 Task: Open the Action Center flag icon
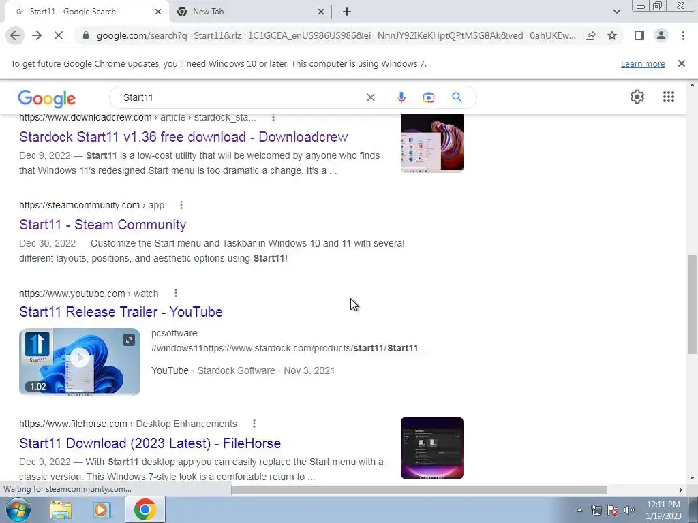coord(613,510)
